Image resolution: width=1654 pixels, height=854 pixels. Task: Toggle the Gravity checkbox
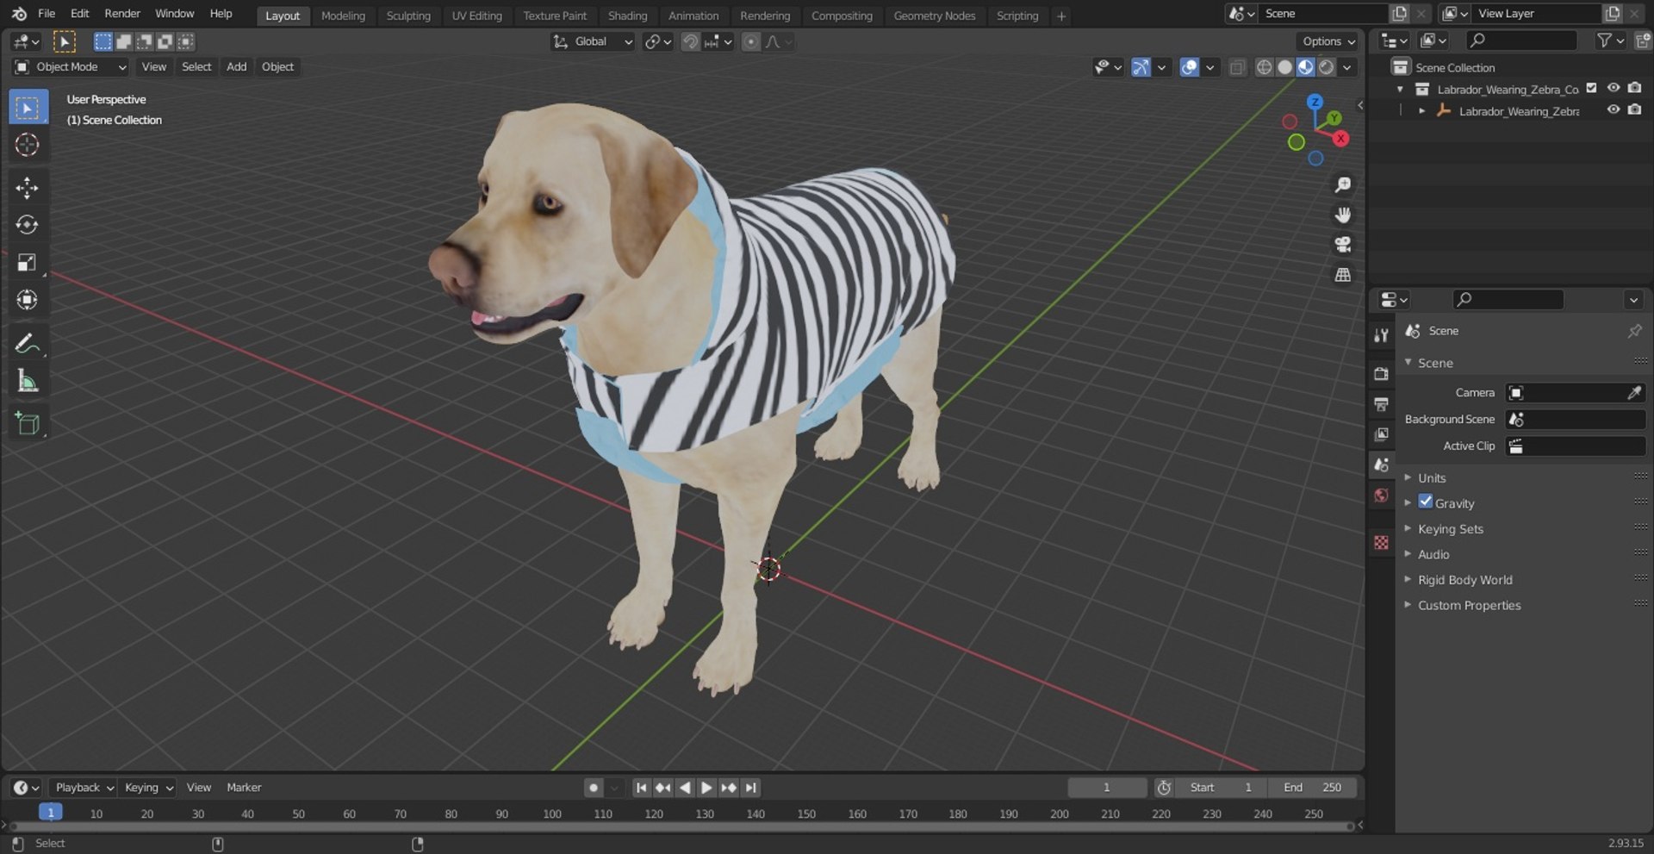click(x=1426, y=502)
